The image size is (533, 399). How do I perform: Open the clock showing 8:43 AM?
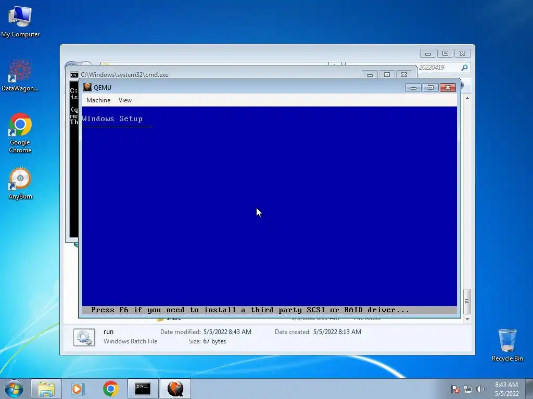coord(506,389)
